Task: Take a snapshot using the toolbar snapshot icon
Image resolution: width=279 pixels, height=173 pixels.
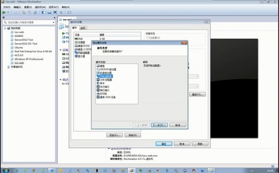Action: (24, 12)
